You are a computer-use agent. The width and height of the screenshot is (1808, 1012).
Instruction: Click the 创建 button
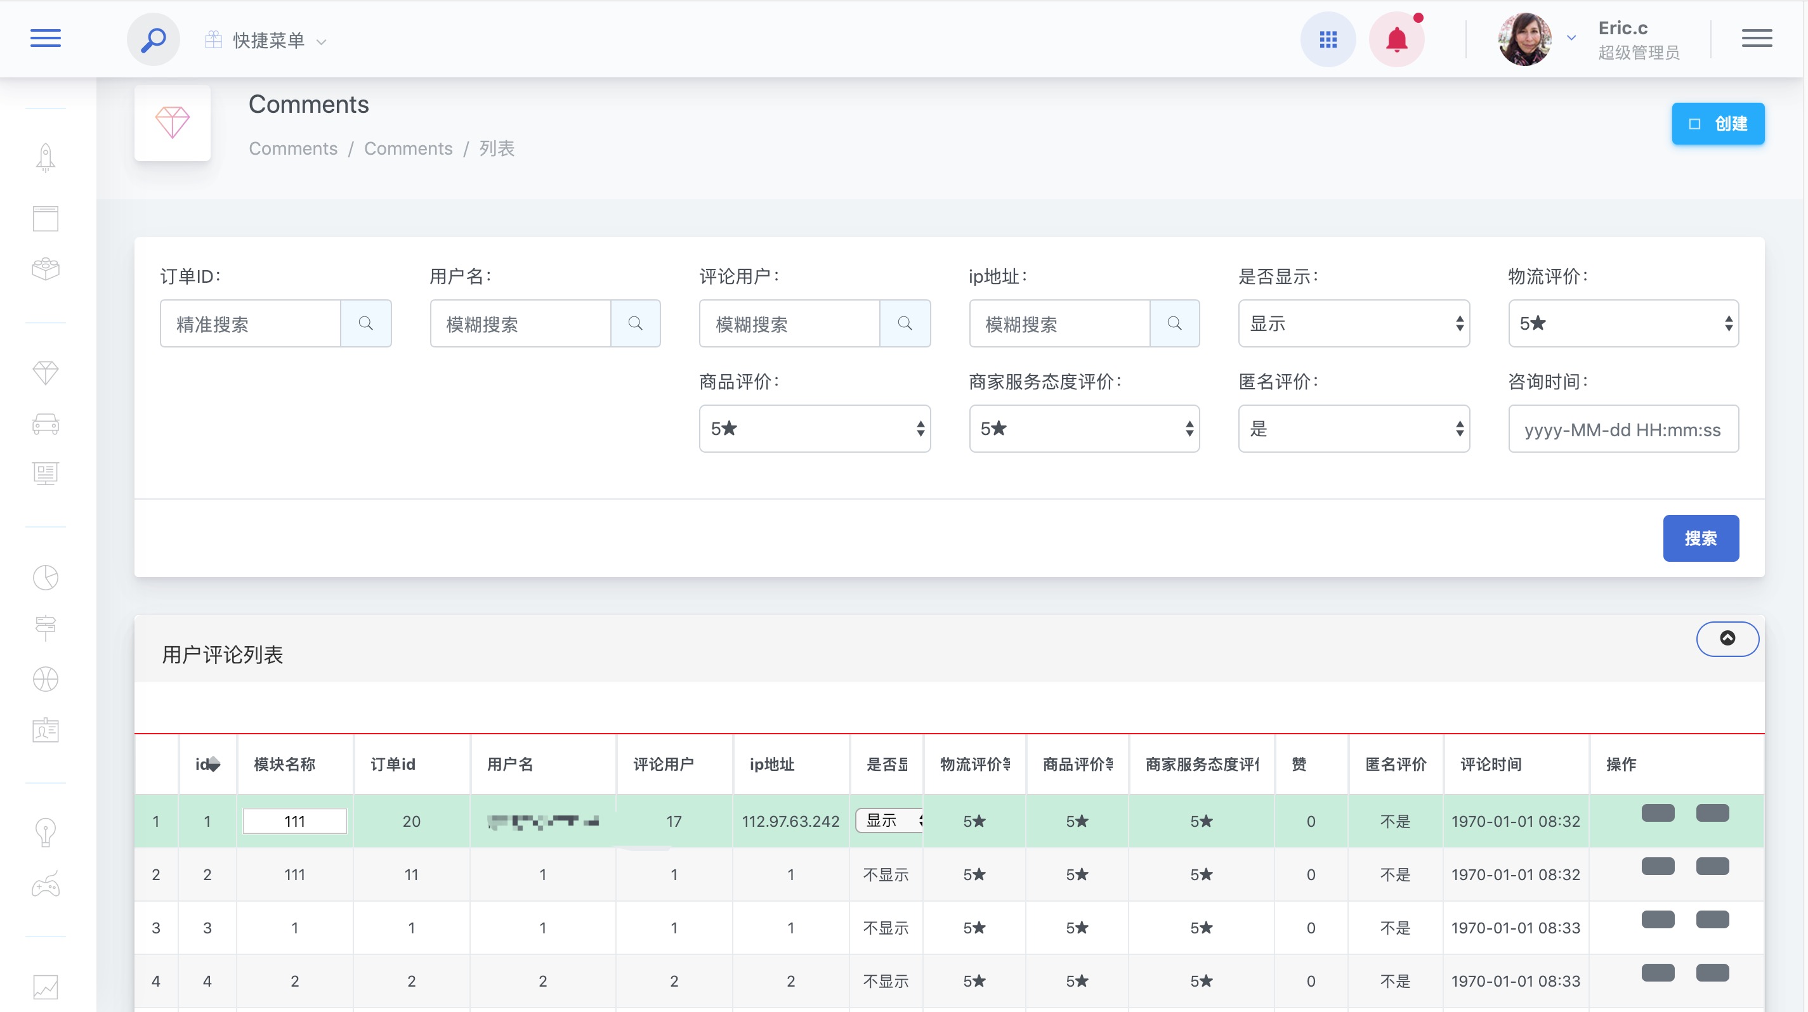1717,124
